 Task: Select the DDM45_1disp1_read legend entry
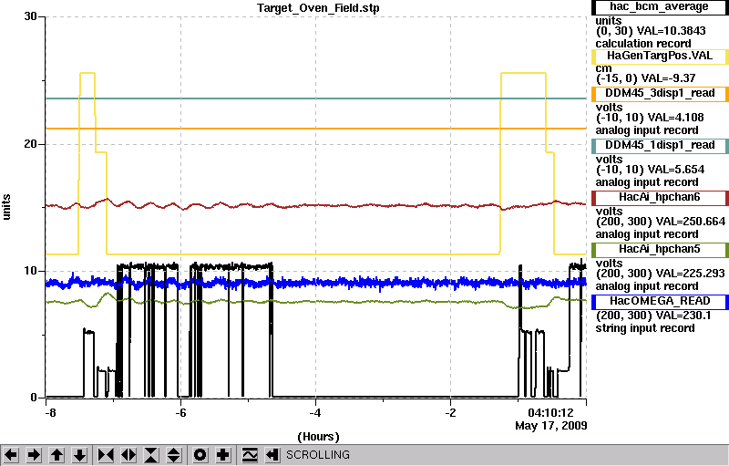pyautogui.click(x=660, y=146)
